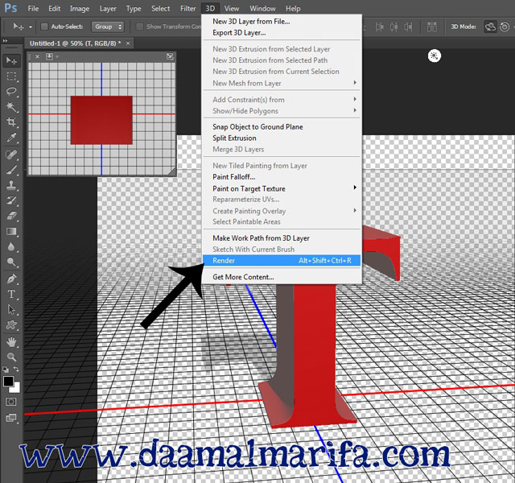Select the Move tool in the toolbox
The height and width of the screenshot is (483, 515).
click(x=11, y=61)
